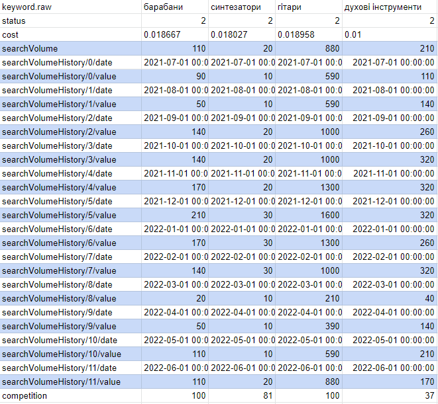Select searchVolumeHistory/4/value cell showing 1300
The image size is (438, 404).
point(309,187)
